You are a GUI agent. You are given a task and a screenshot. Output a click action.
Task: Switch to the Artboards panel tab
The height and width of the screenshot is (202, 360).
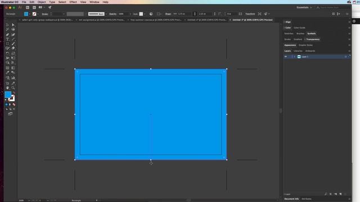click(310, 51)
